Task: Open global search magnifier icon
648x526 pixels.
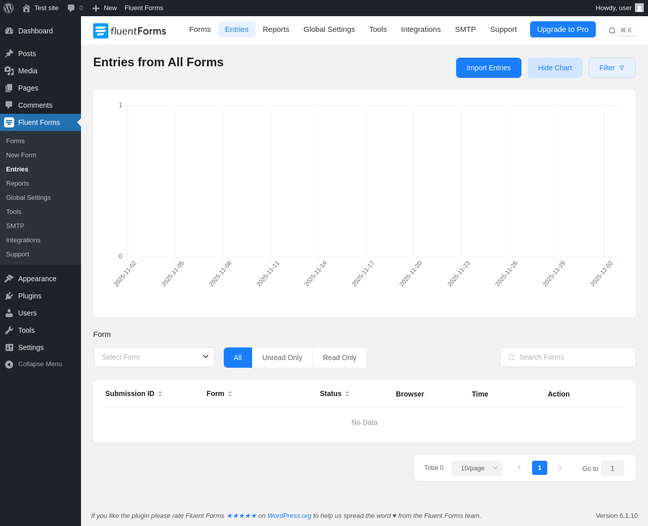Action: click(x=612, y=31)
